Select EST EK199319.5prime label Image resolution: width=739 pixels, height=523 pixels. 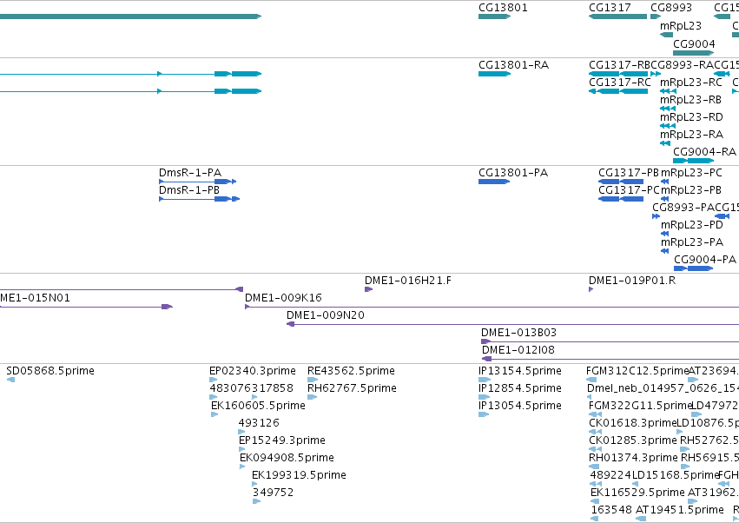pos(299,475)
